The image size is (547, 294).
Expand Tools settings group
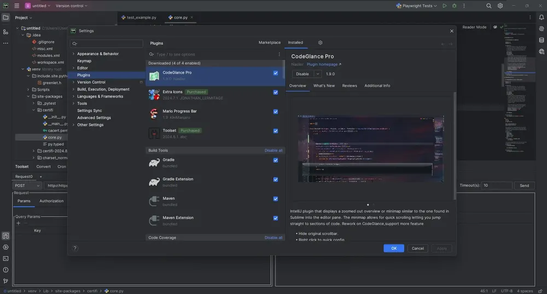click(73, 103)
